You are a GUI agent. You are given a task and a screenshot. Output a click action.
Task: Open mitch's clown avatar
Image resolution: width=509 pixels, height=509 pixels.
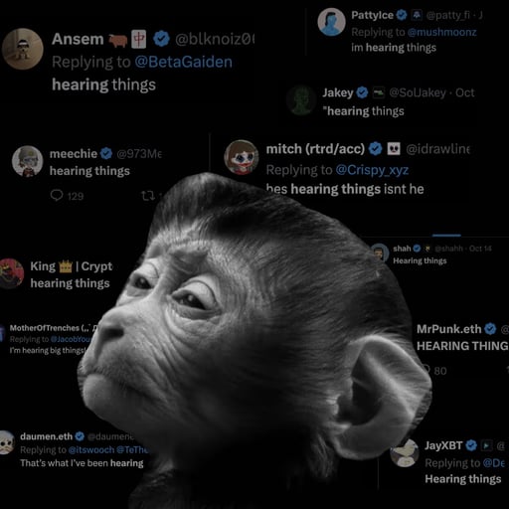242,157
